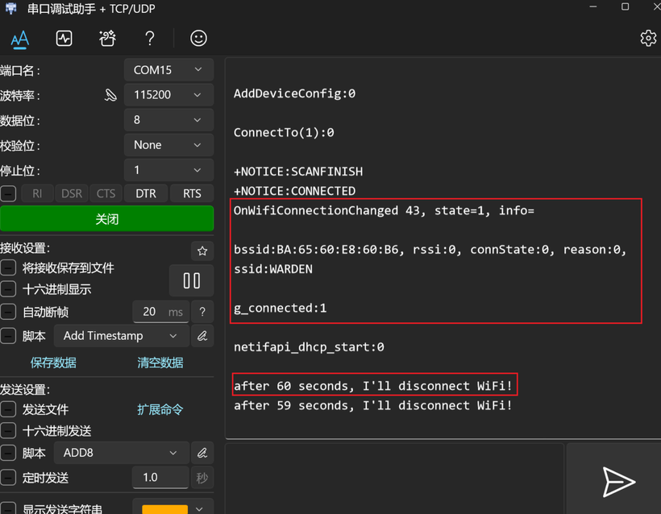Click the pencil icon beside baud rate
661x514 pixels.
tap(111, 95)
